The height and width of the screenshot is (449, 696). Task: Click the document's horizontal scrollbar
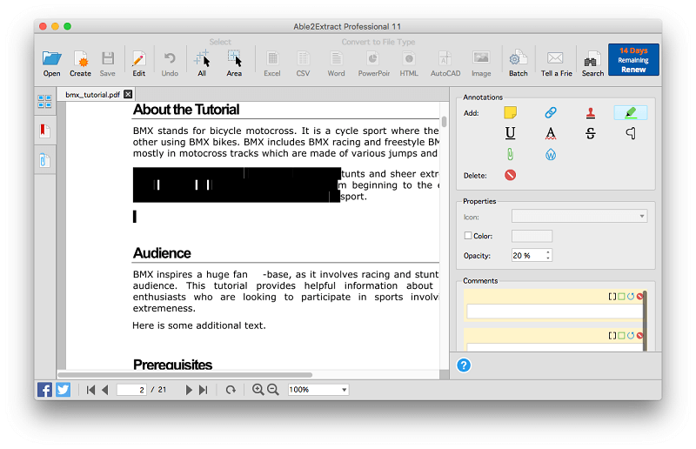coord(184,374)
